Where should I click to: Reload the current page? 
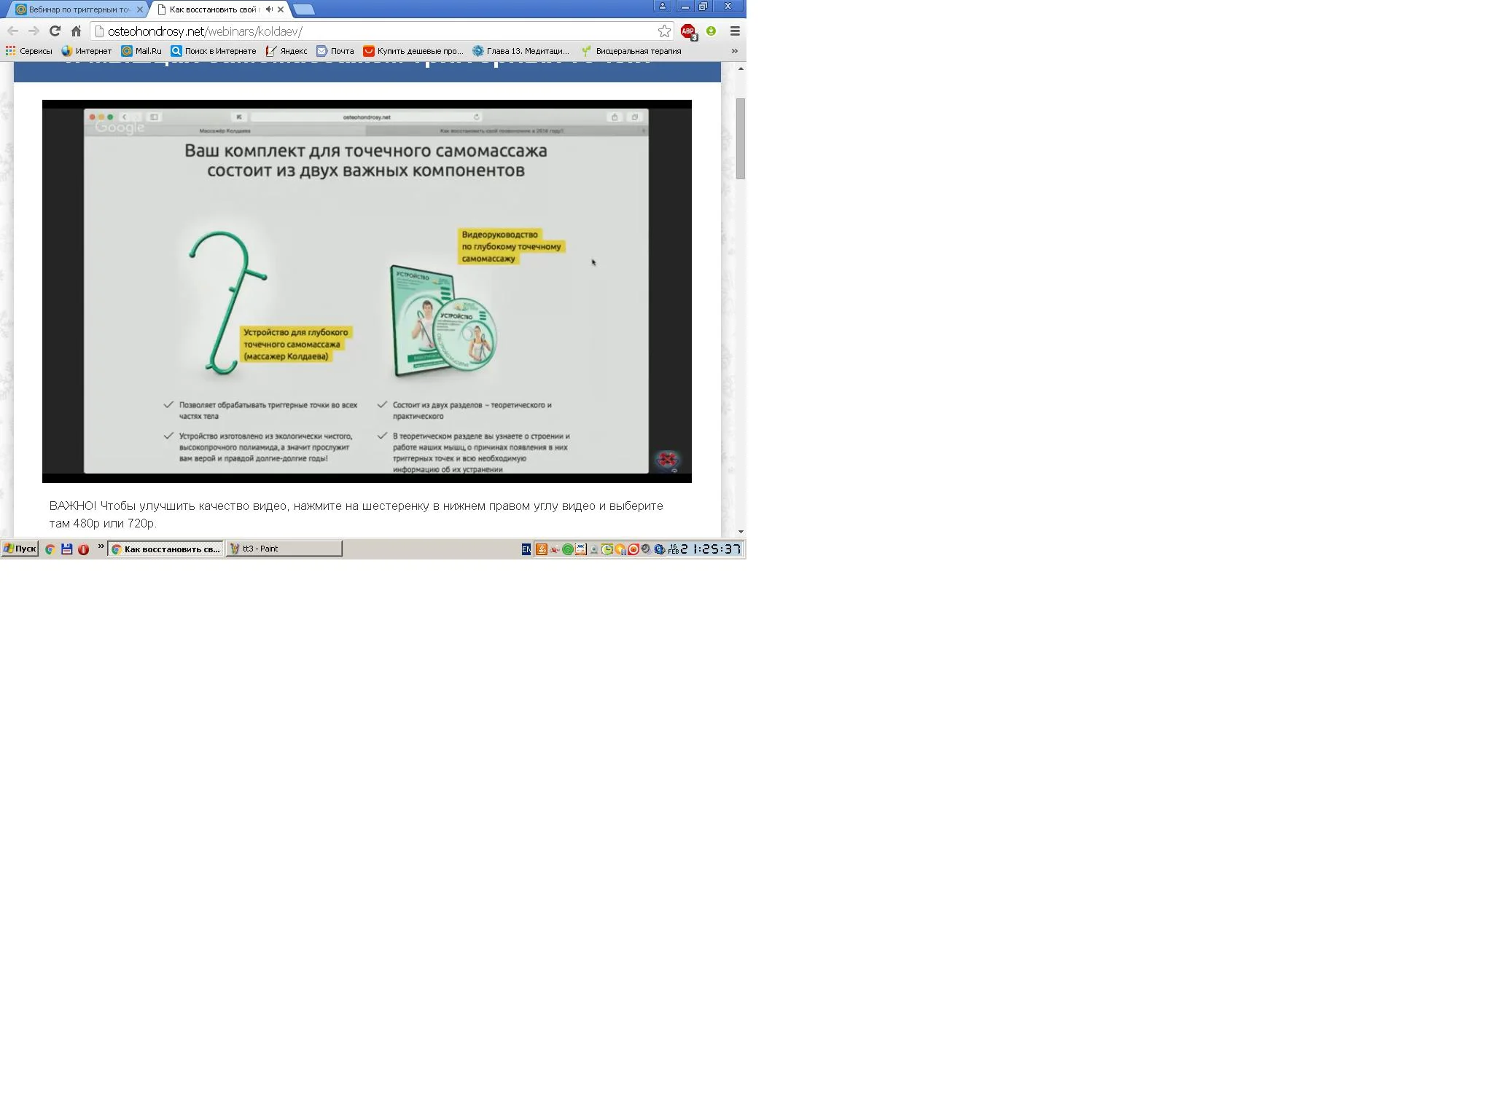coord(55,31)
